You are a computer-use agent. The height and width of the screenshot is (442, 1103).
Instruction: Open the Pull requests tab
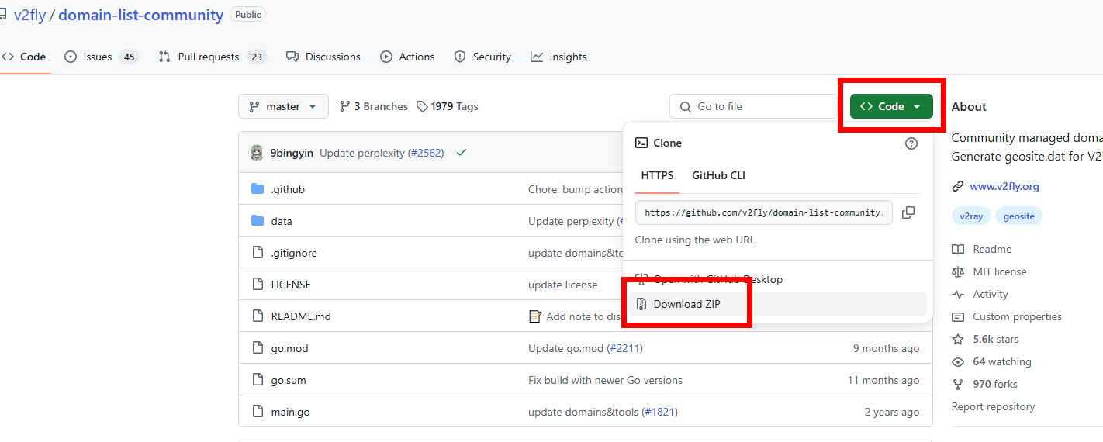pos(212,57)
